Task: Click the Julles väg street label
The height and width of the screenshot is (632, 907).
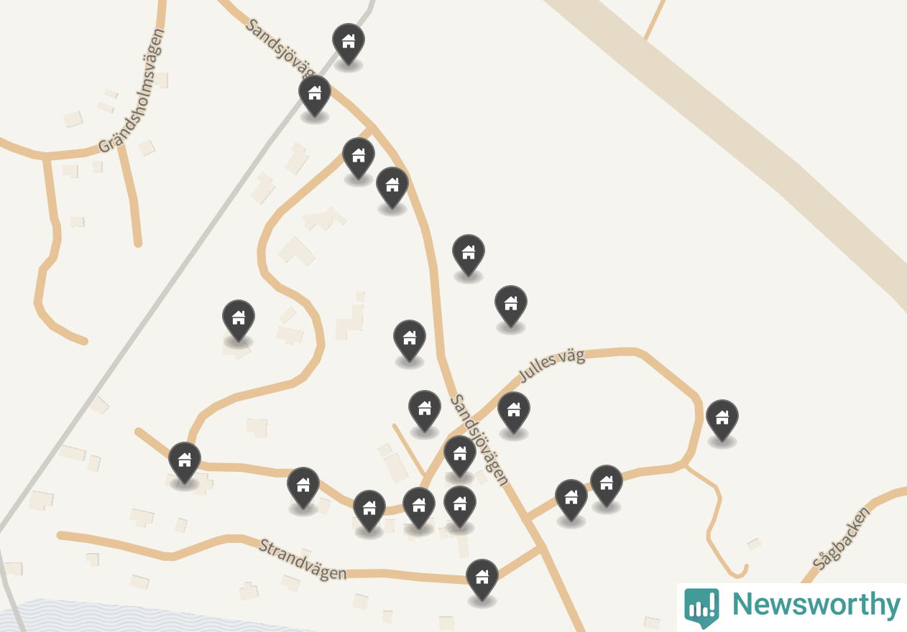Action: click(x=551, y=366)
